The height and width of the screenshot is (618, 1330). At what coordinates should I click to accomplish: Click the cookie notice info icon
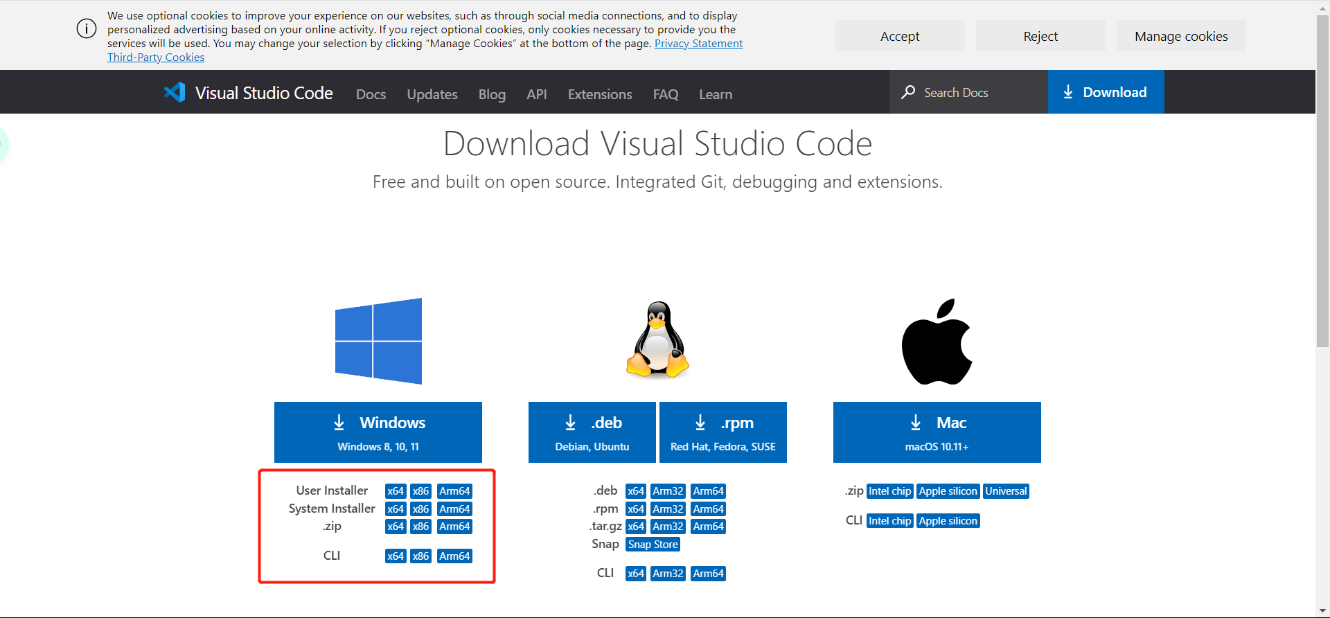(87, 29)
